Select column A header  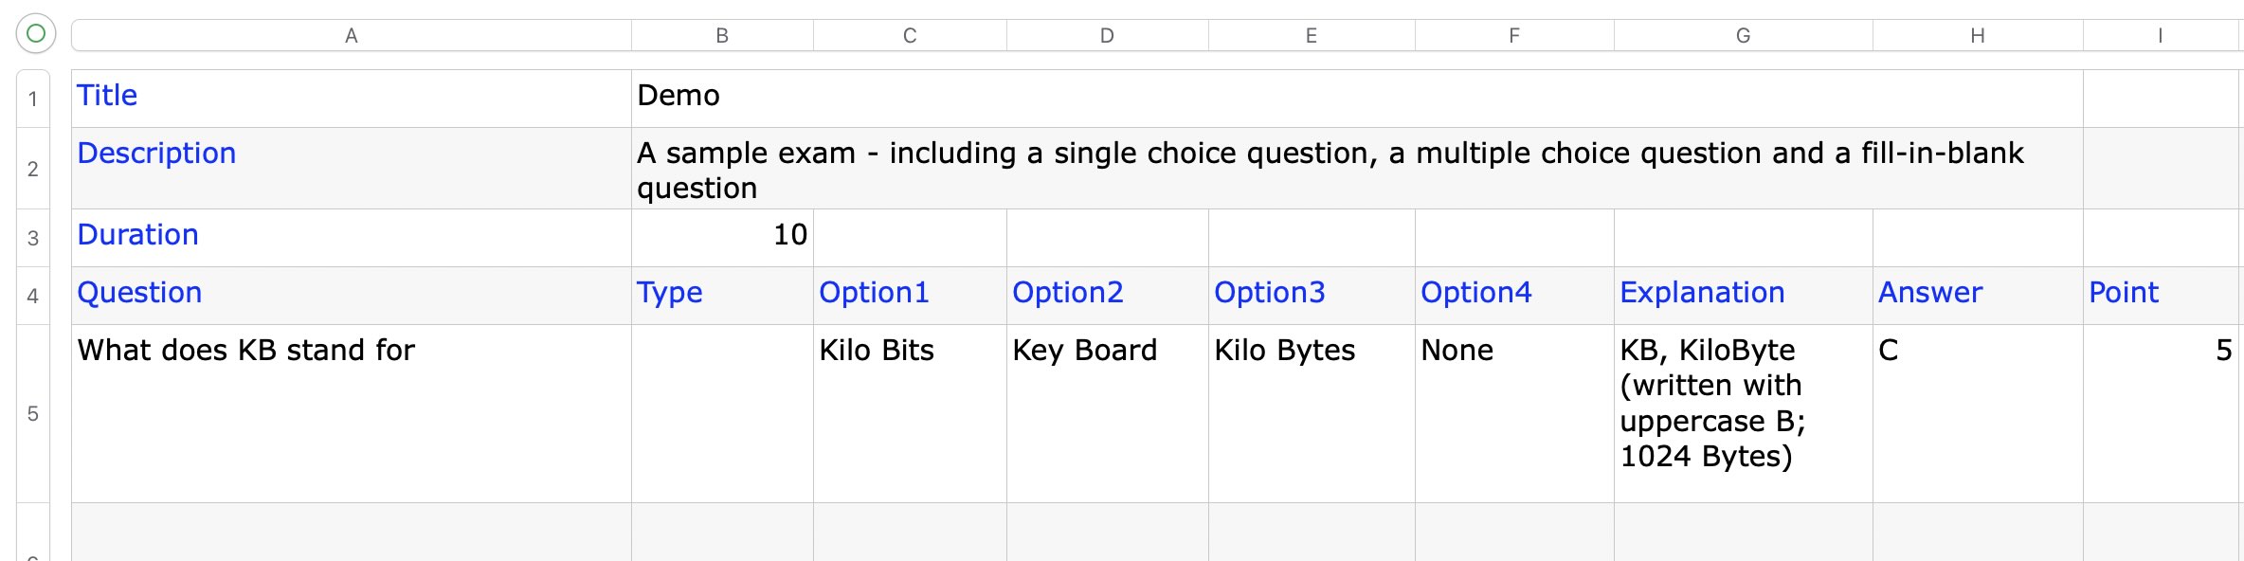(351, 36)
